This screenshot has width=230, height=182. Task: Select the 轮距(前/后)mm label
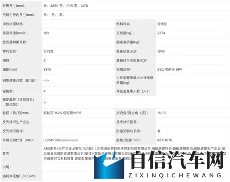(x=16, y=113)
